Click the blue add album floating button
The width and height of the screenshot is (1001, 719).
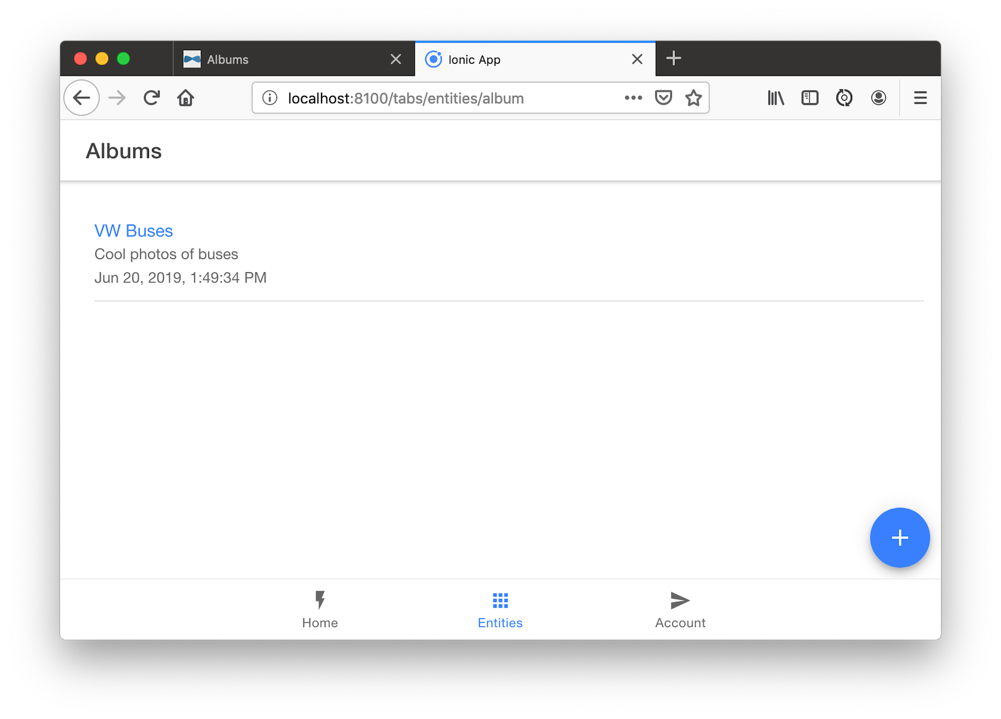[x=899, y=538]
